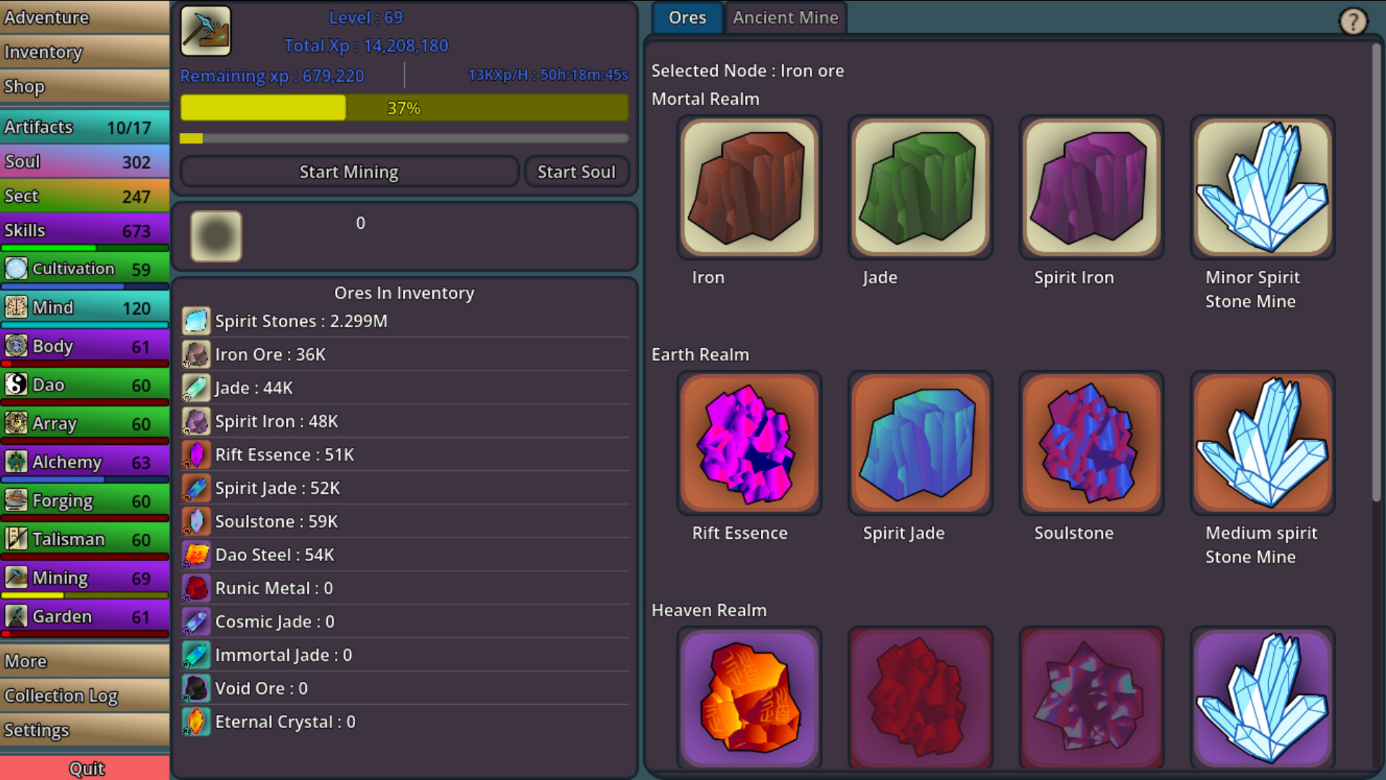The width and height of the screenshot is (1386, 780).
Task: Click the empty item slot showing 0
Action: click(x=216, y=236)
